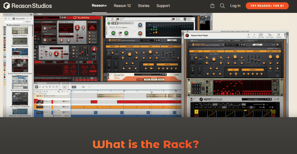This screenshot has width=297, height=154.
Task: Select FFT mode on Quartet
Action: [154, 79]
